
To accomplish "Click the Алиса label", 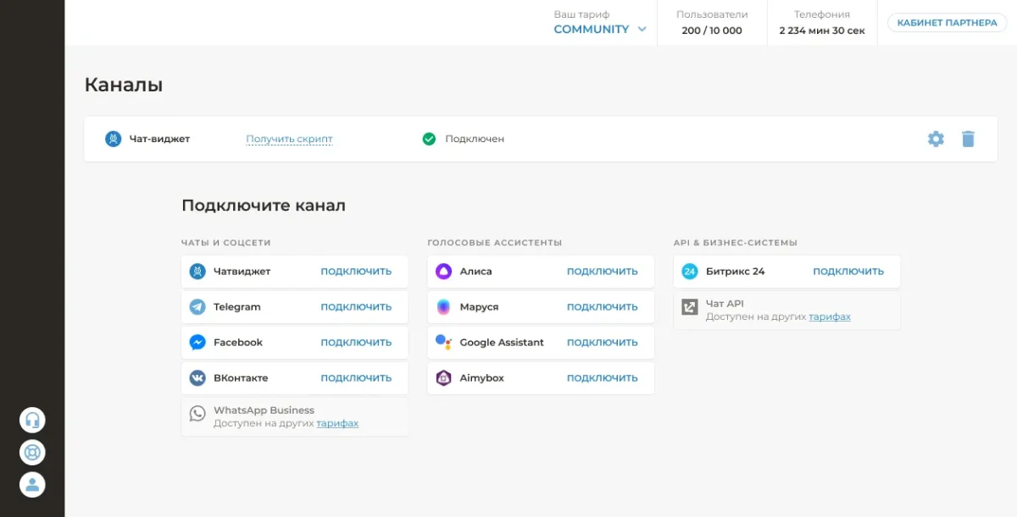I will (x=475, y=272).
